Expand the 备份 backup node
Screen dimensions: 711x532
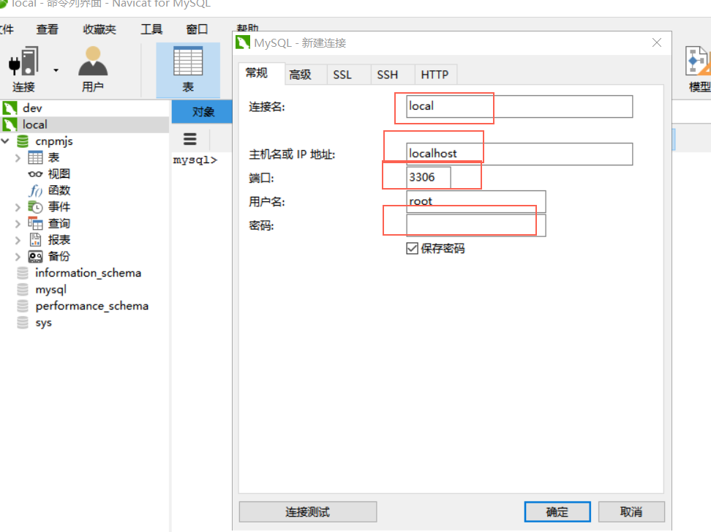pyautogui.click(x=18, y=257)
